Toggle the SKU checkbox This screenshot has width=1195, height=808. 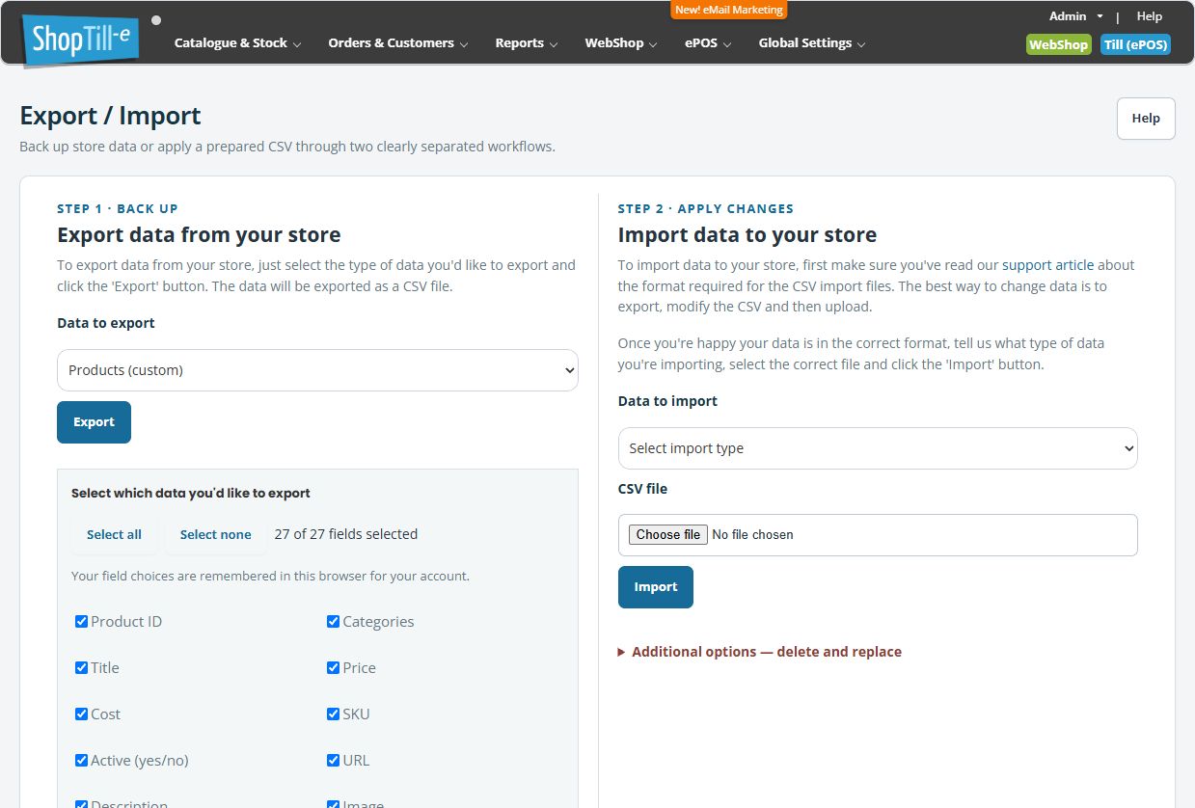pyautogui.click(x=333, y=714)
